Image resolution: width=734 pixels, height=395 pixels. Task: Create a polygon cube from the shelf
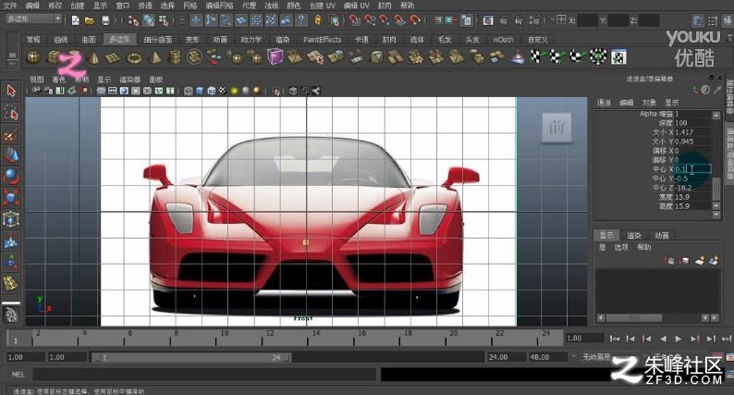[x=54, y=57]
